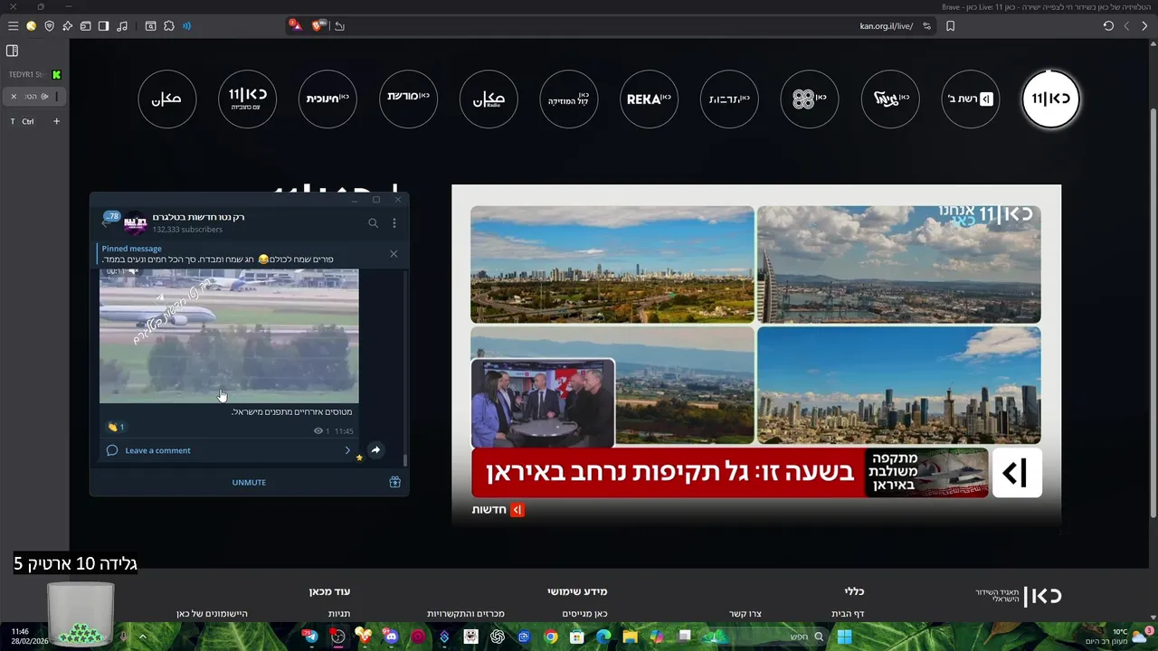
Task: Click the Kan 11 live video player
Action: (756, 356)
